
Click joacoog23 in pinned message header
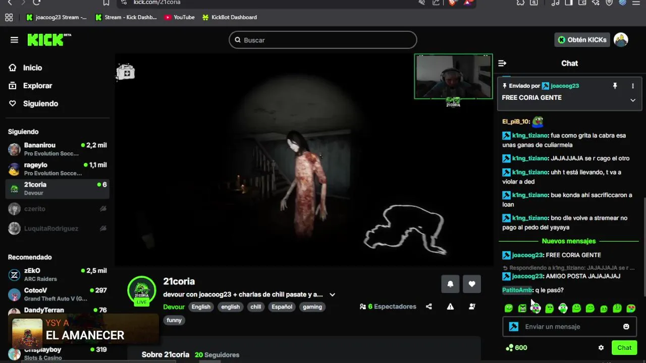click(565, 86)
